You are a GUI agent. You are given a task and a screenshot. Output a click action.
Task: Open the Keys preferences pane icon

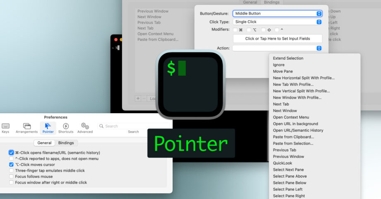tap(5, 126)
